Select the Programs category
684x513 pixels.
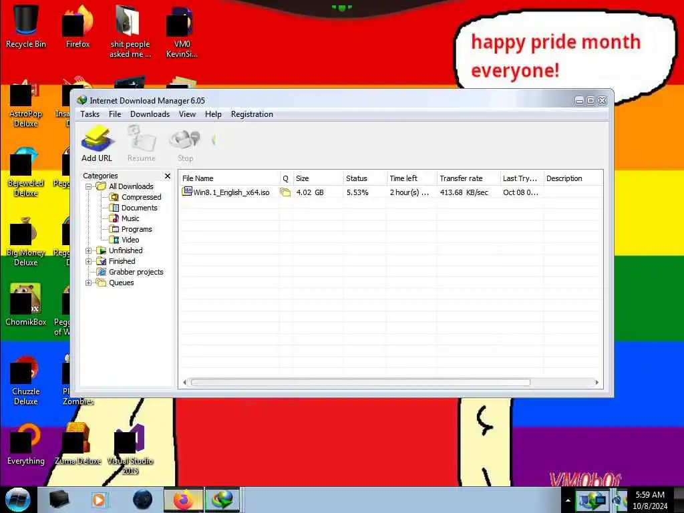[136, 229]
